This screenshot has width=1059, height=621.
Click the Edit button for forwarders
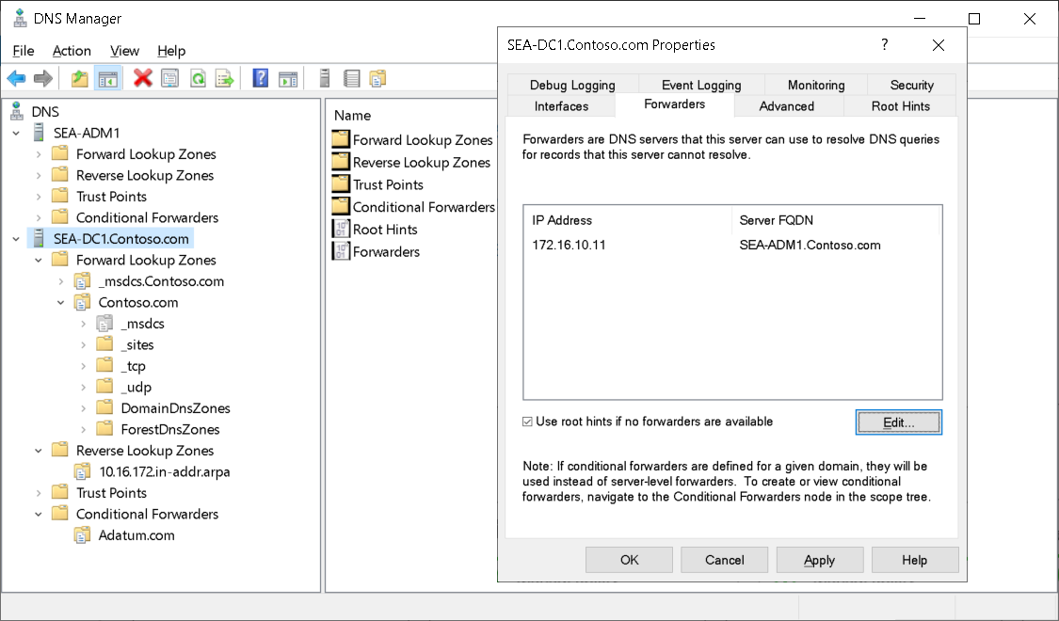click(x=897, y=422)
